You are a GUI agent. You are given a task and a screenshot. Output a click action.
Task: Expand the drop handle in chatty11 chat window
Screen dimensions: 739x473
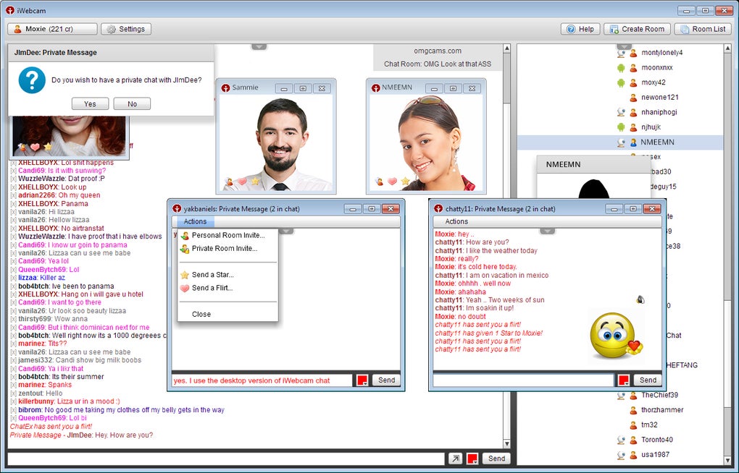pos(547,231)
